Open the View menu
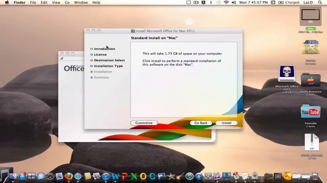 (56, 3)
